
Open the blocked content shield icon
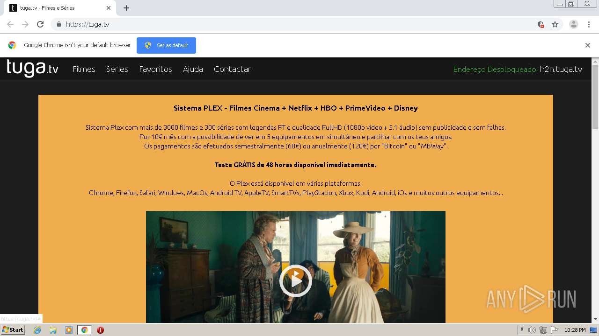[x=541, y=24]
